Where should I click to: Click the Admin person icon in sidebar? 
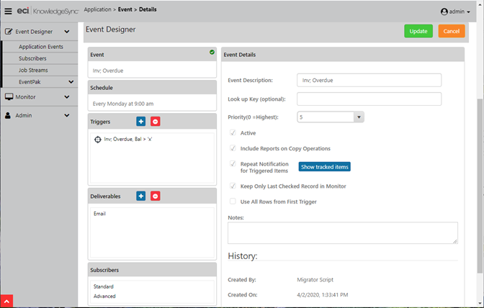click(8, 115)
